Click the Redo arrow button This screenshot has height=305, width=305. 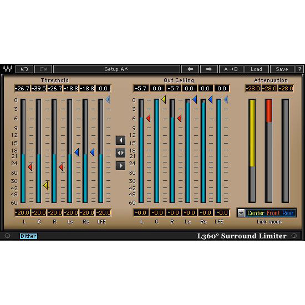(x=43, y=69)
